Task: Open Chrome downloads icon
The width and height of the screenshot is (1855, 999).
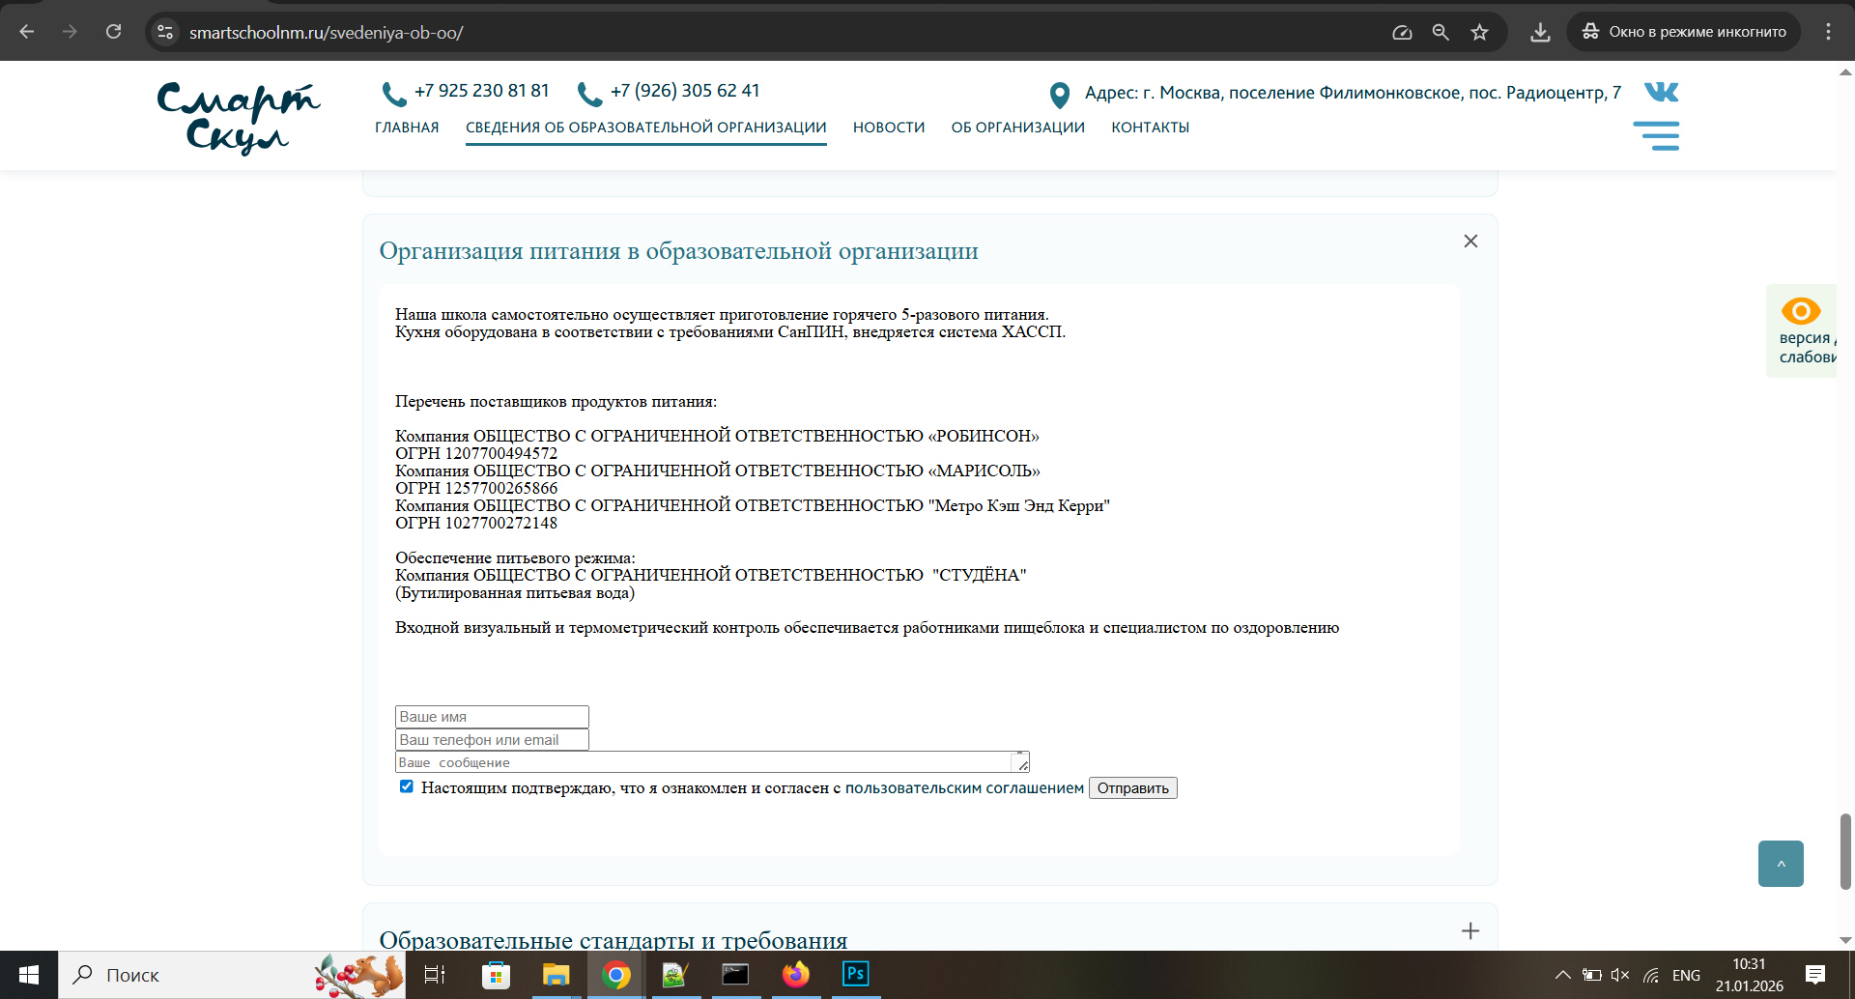Action: pyautogui.click(x=1540, y=32)
